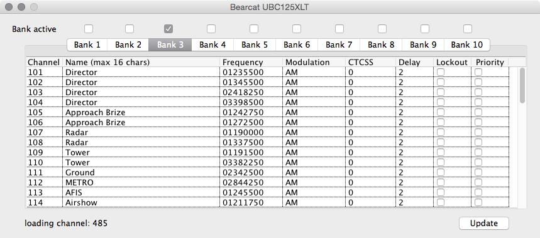
Task: Select the Bank 8 tab
Action: click(x=381, y=44)
